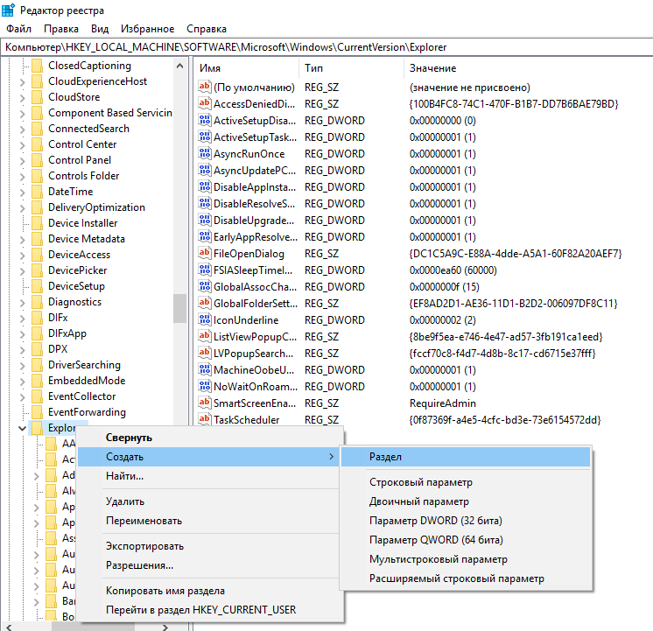Choose Мультистроковый параметр in the submenu
The width and height of the screenshot is (653, 631).
coord(465,559)
